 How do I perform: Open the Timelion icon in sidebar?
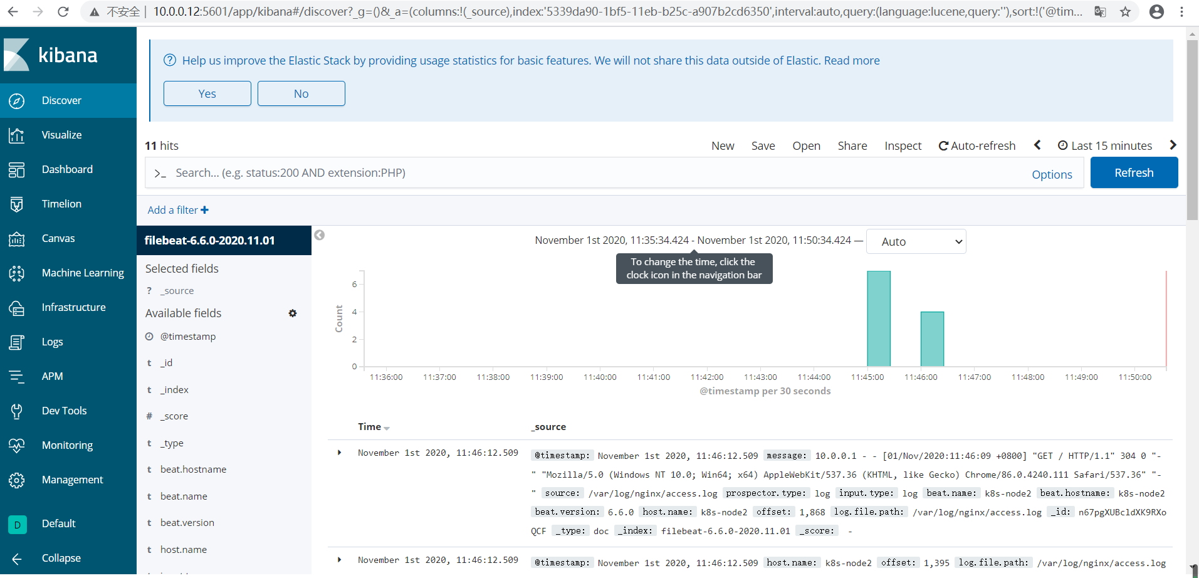(17, 204)
